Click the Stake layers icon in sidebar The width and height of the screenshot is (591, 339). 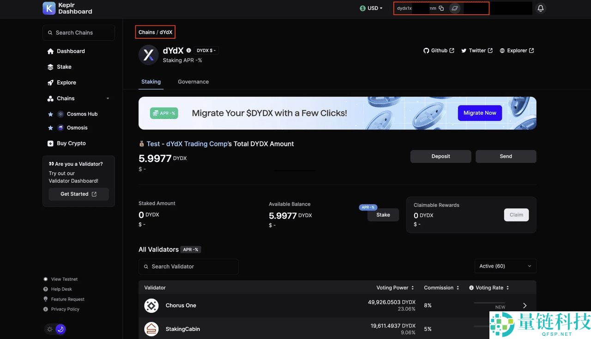50,67
